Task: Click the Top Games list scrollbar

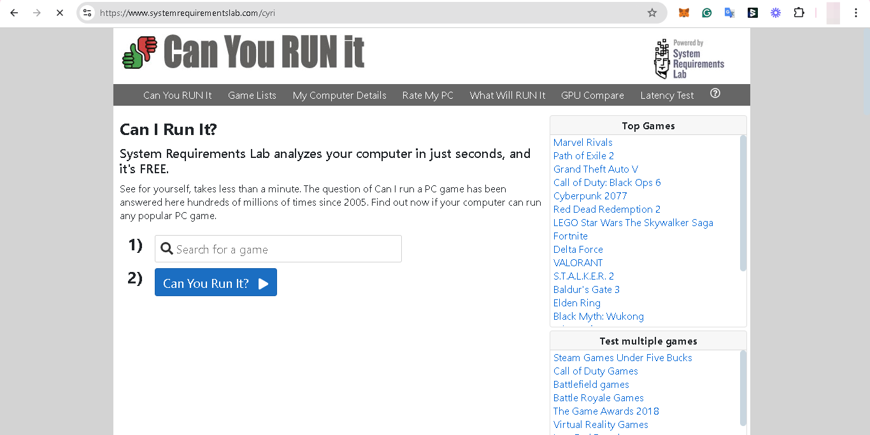Action: (x=743, y=203)
